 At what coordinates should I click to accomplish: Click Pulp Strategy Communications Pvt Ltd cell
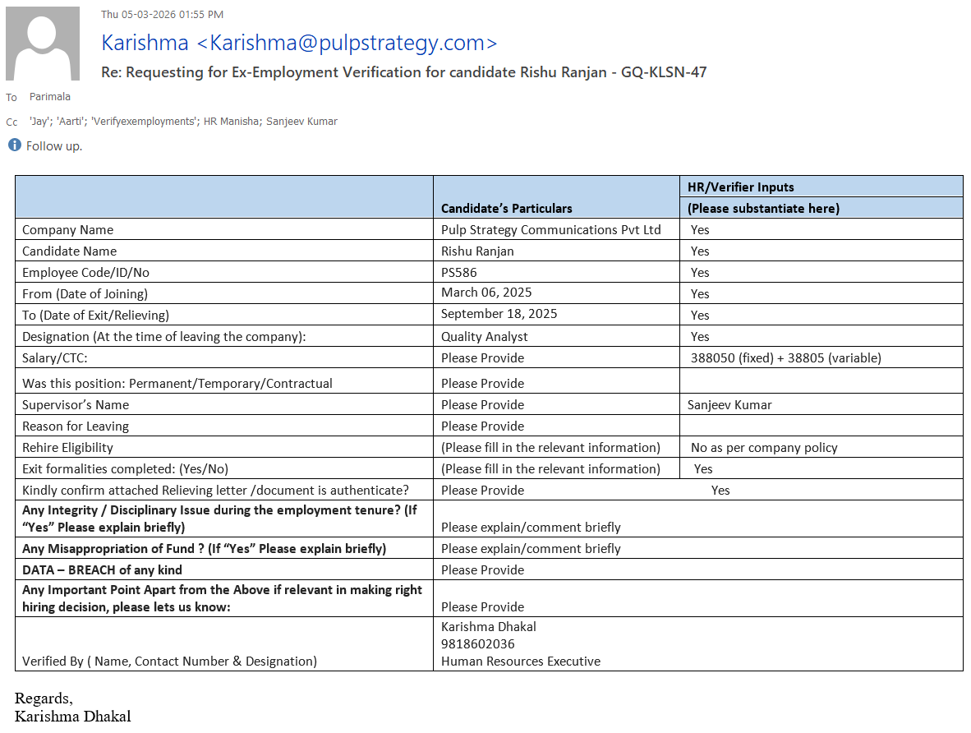550,230
